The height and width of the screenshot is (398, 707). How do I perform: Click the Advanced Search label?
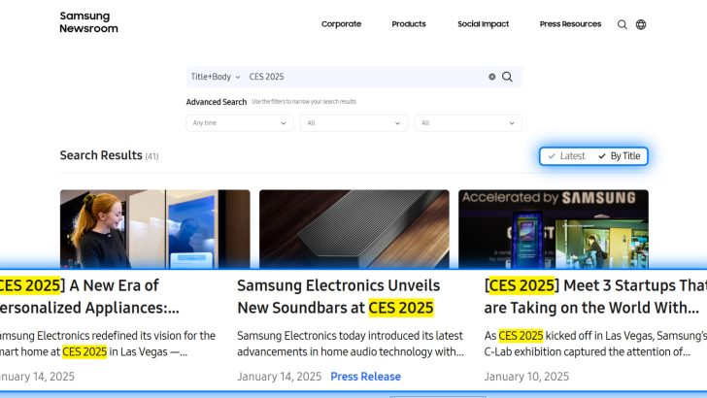[217, 102]
